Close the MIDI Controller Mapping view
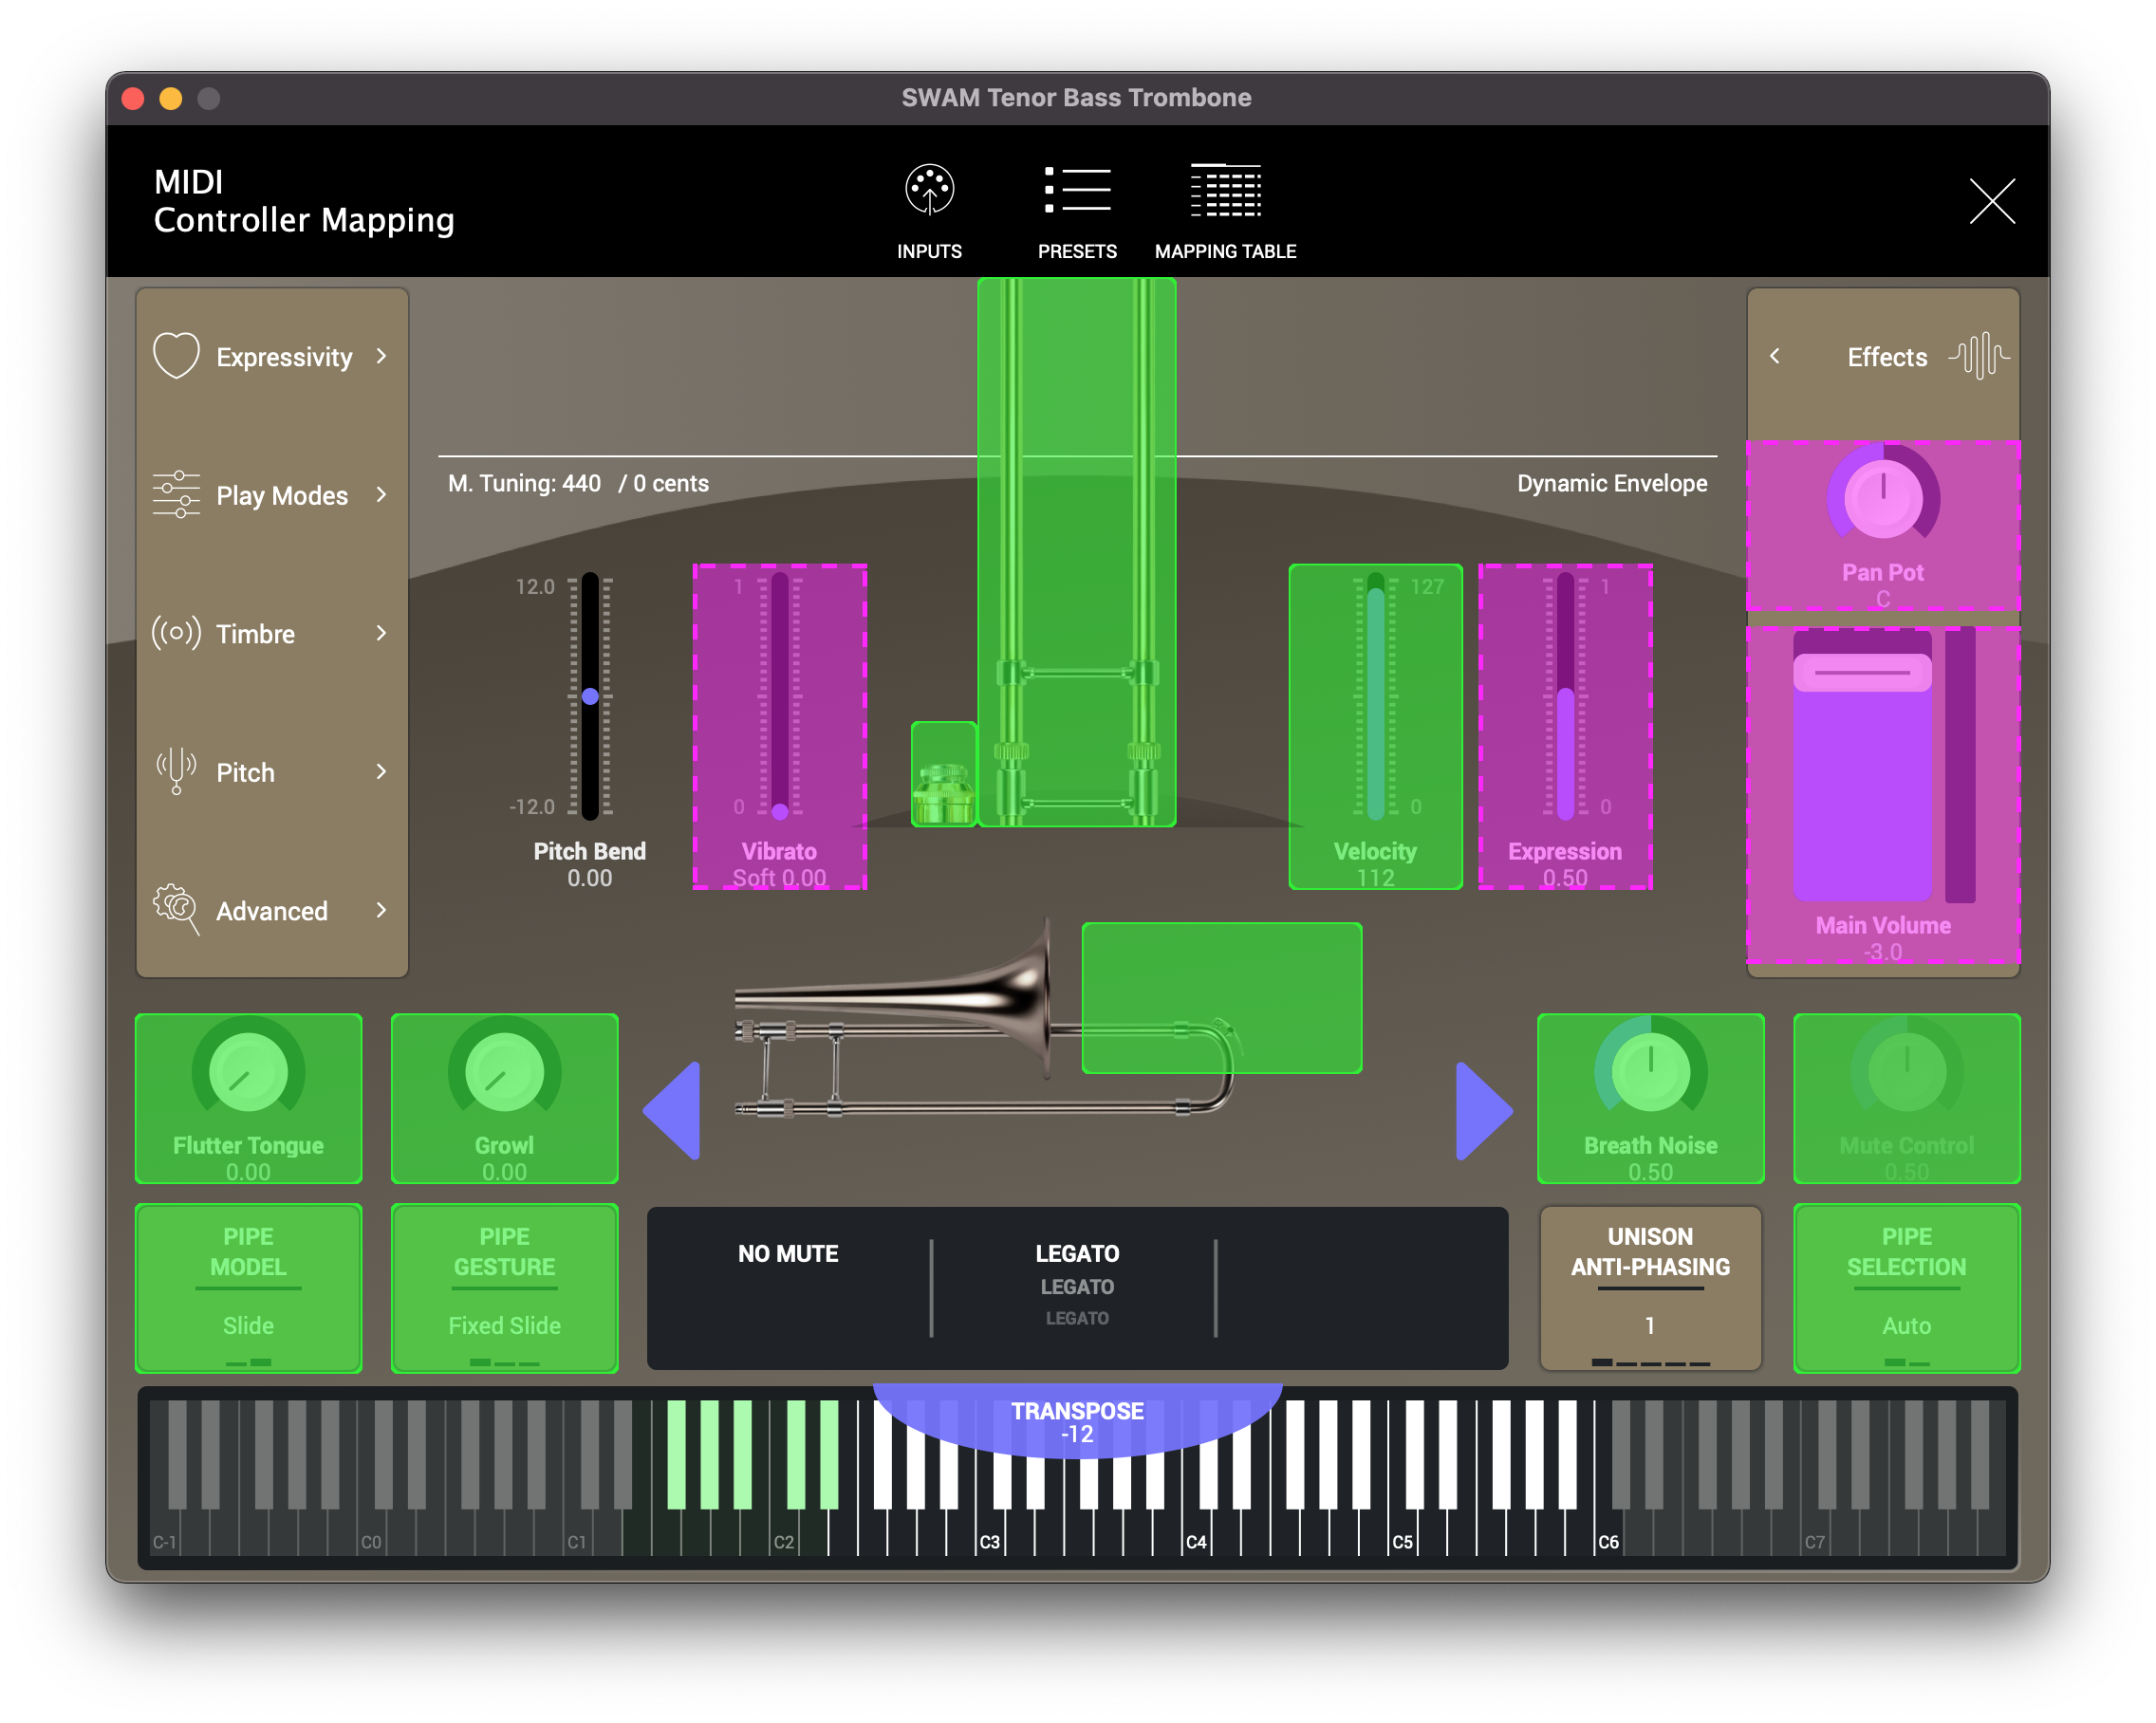The height and width of the screenshot is (1723, 2156). 1991,201
